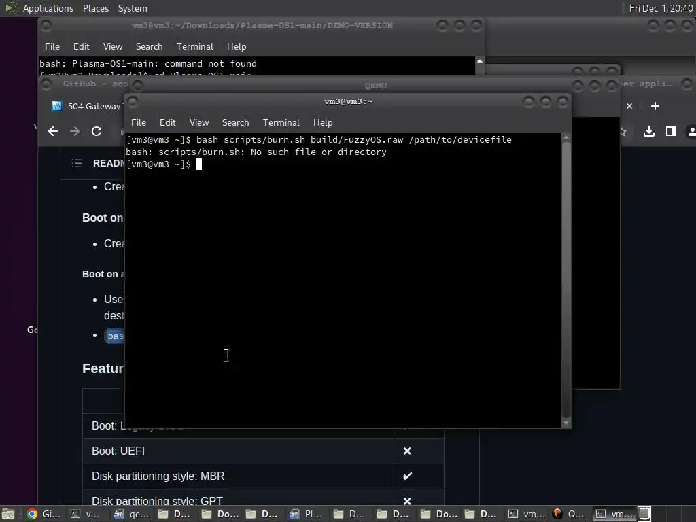The height and width of the screenshot is (522, 696).
Task: Click the cross mark in the Boot: UEFI row
Action: pyautogui.click(x=407, y=451)
